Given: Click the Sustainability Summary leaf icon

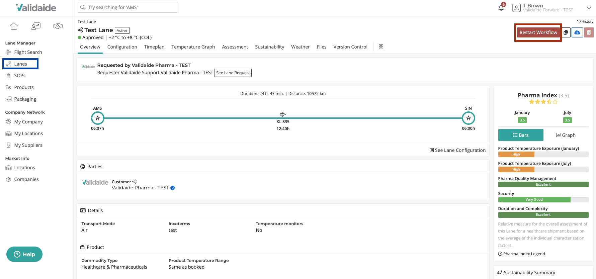Looking at the screenshot, I should tap(499, 273).
